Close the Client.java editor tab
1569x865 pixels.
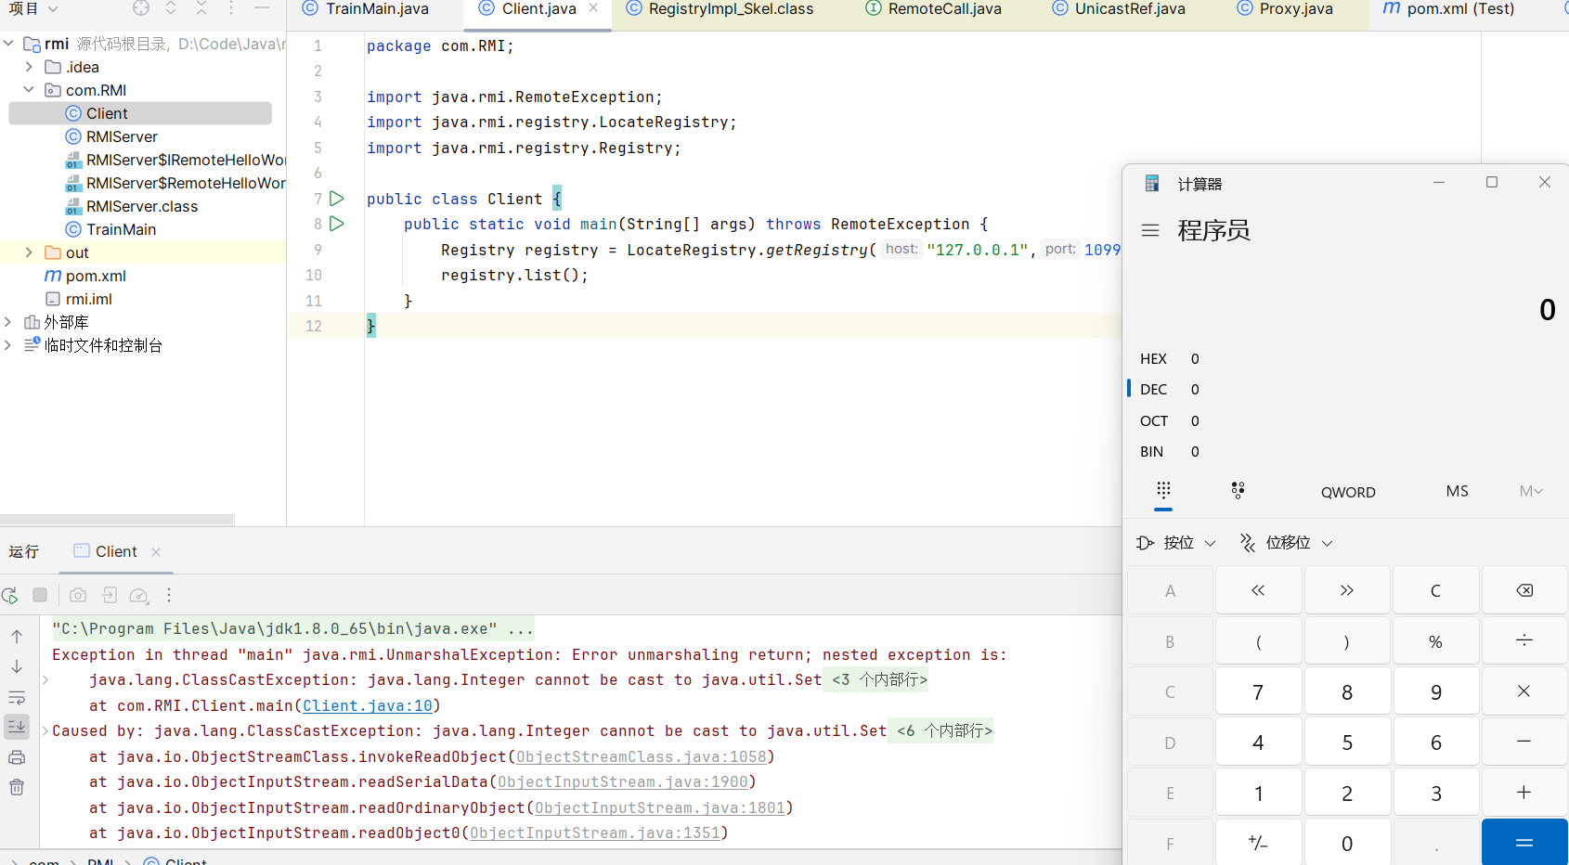coord(593,8)
